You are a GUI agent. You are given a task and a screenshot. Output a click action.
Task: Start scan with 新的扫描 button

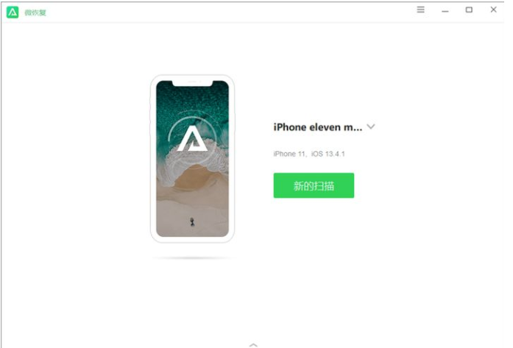[x=314, y=185]
